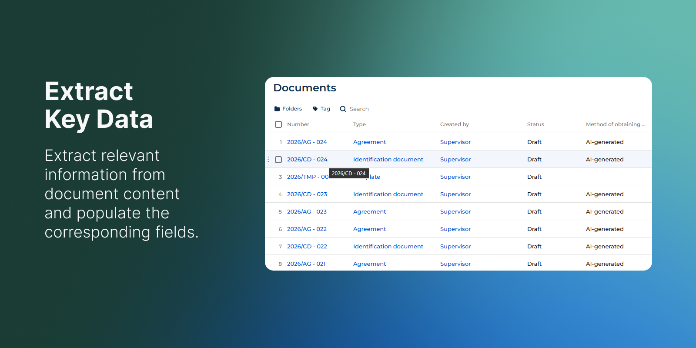
Task: Sort by the Created by column
Action: 454,124
